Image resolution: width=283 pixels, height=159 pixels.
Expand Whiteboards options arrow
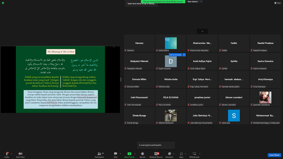(x=200, y=154)
